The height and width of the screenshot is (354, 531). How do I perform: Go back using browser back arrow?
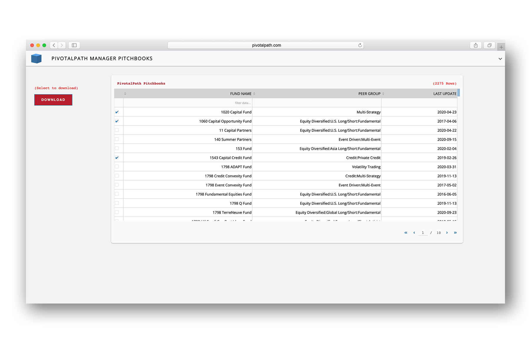pyautogui.click(x=54, y=45)
